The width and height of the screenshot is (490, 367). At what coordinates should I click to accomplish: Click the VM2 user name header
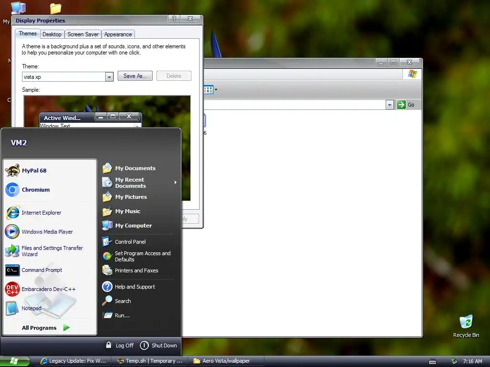point(19,143)
